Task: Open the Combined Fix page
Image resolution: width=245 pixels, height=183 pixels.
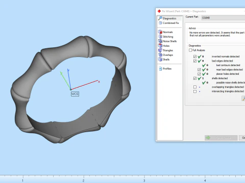Action: tap(169, 23)
